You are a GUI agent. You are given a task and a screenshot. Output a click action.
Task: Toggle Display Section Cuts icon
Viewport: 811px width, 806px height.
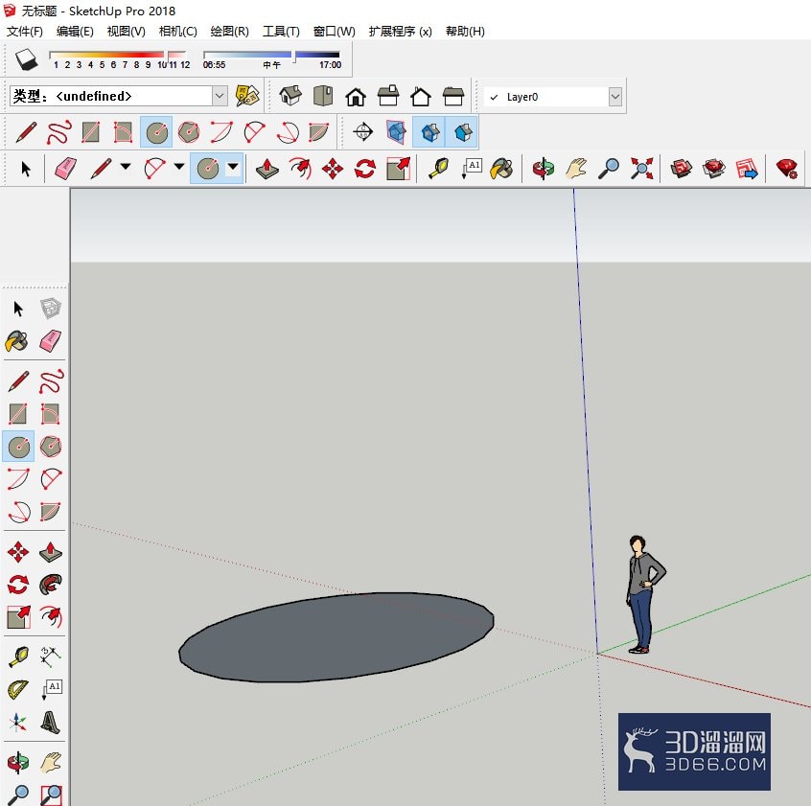pyautogui.click(x=429, y=132)
